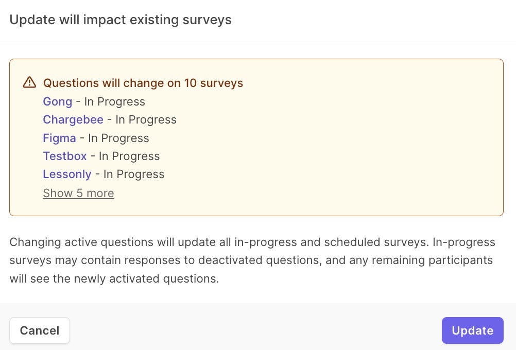Open the Figma survey link
This screenshot has width=516, height=350.
click(59, 138)
